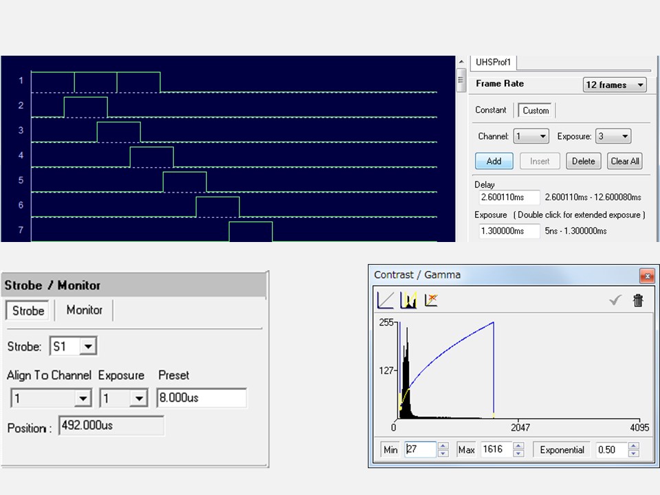This screenshot has height=495, width=660.
Task: Click the Position field showing 492.000us
Action: (111, 426)
